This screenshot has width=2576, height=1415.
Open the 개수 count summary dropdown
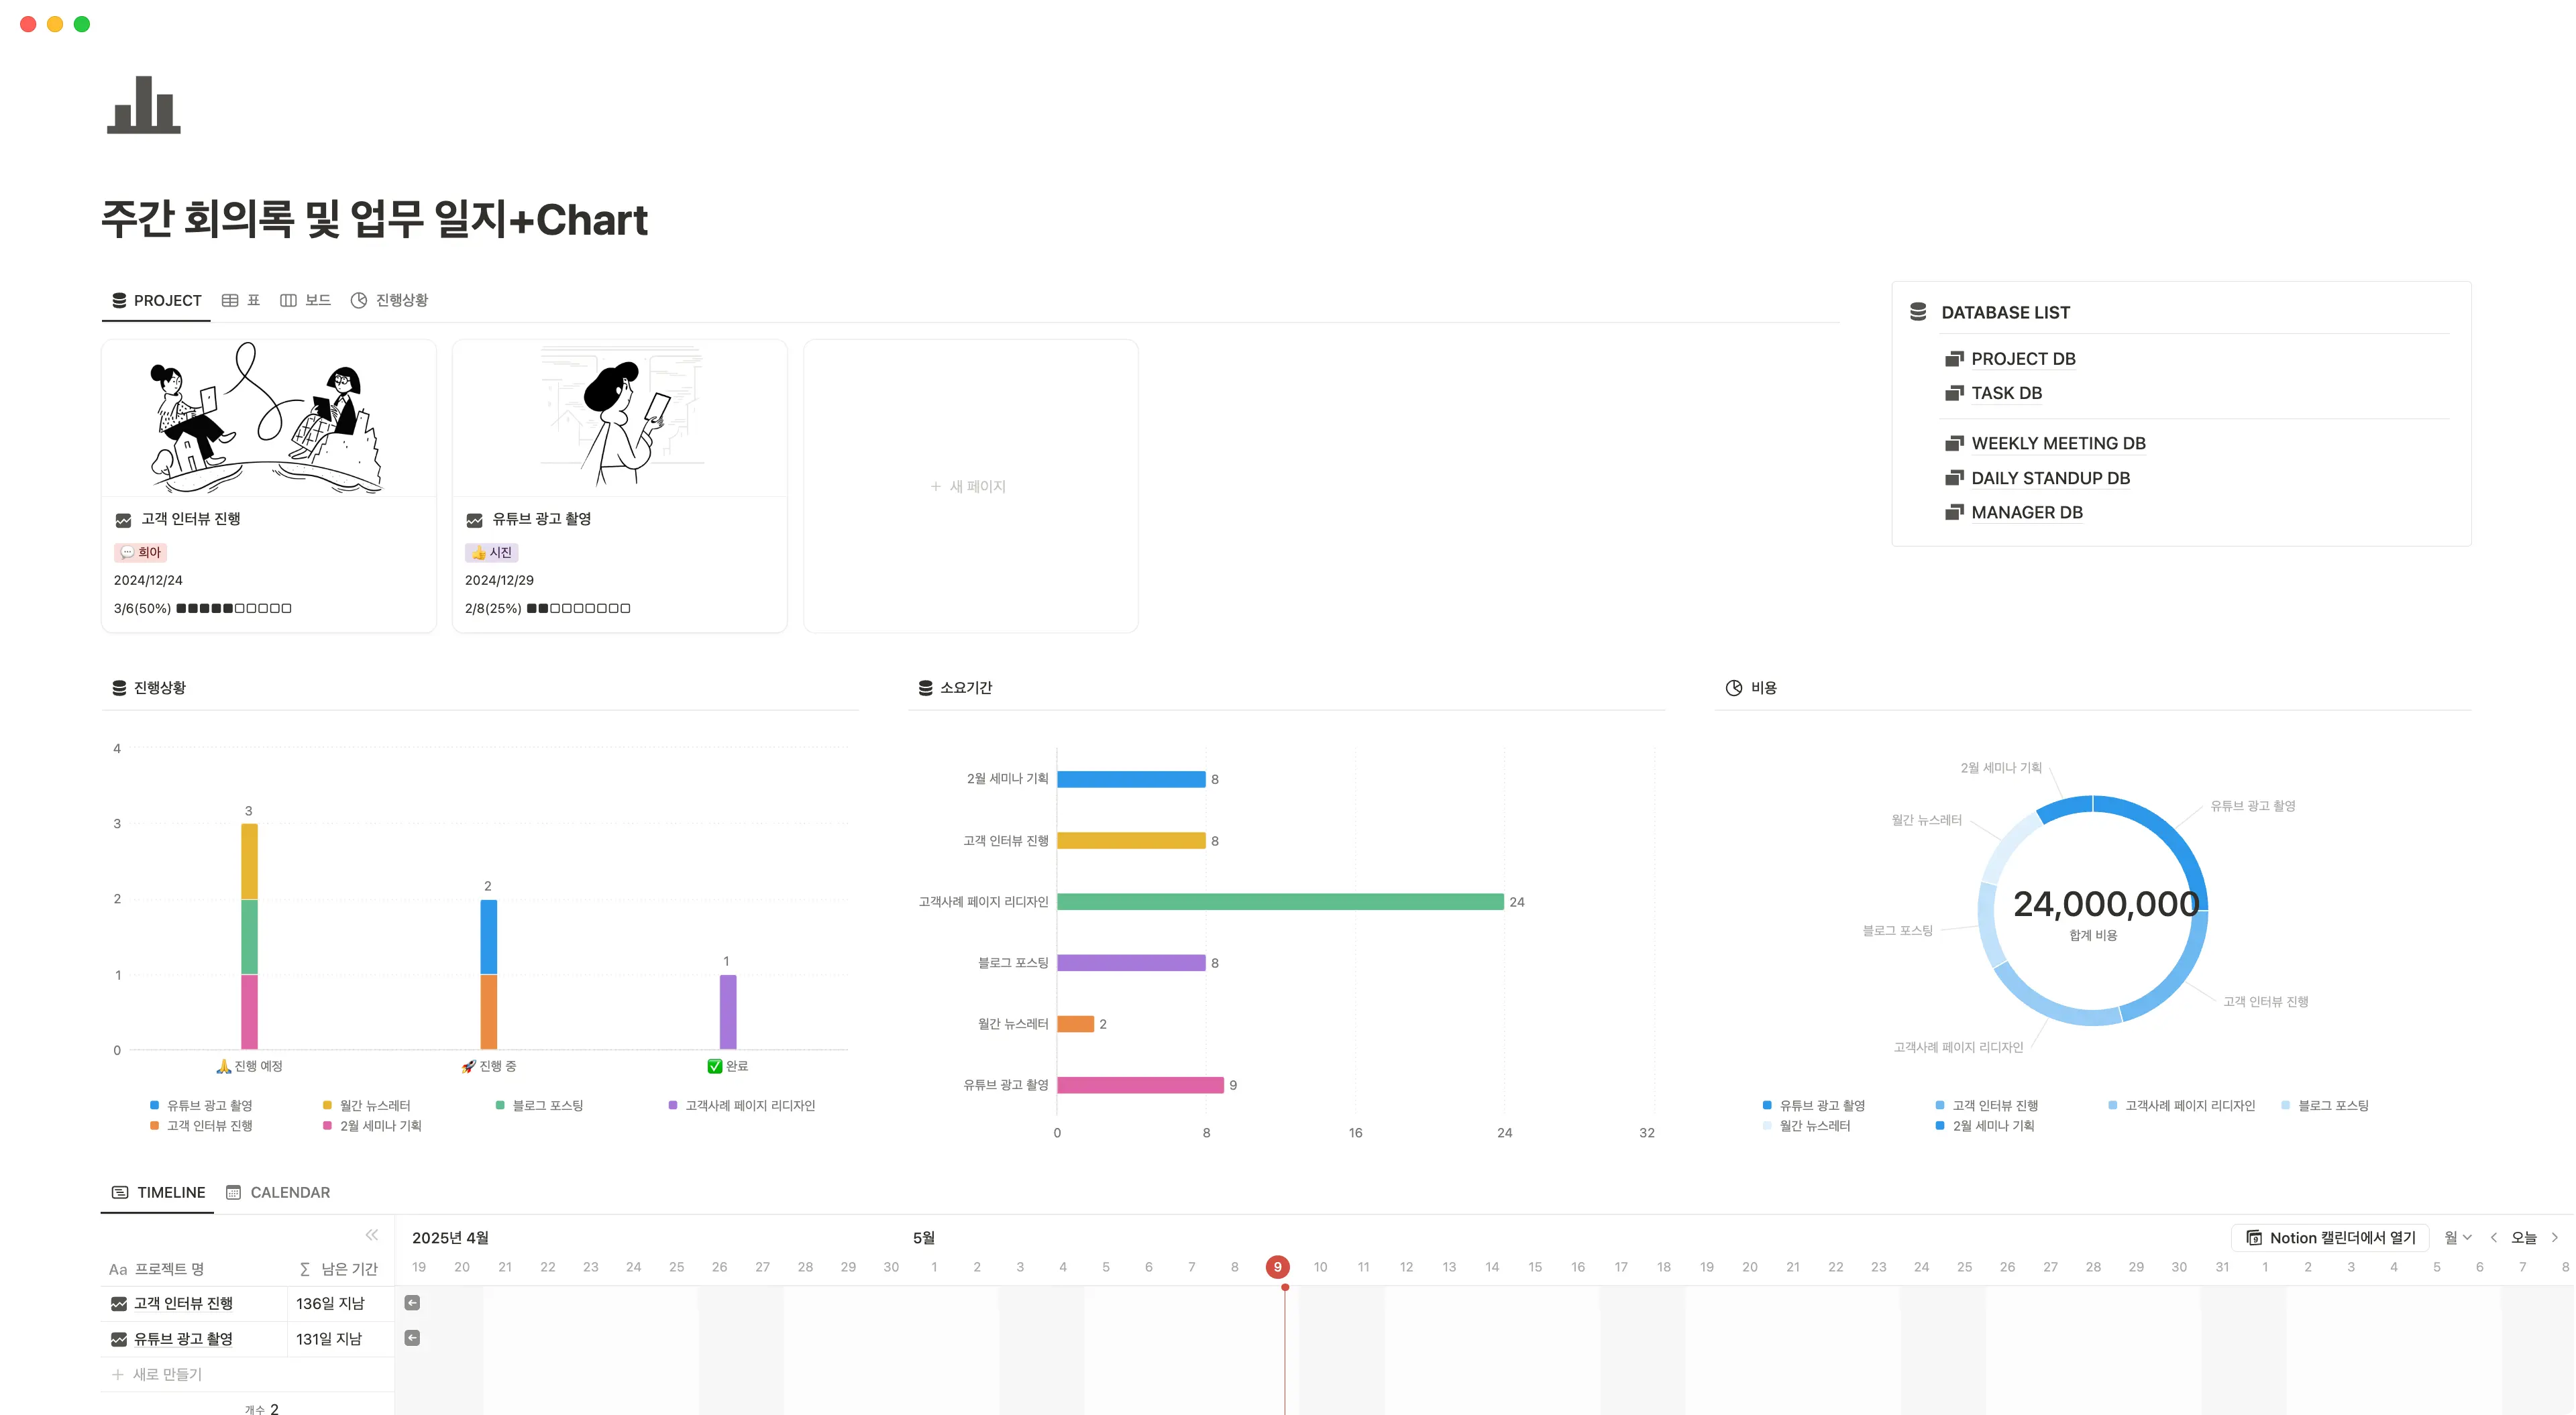262,1408
